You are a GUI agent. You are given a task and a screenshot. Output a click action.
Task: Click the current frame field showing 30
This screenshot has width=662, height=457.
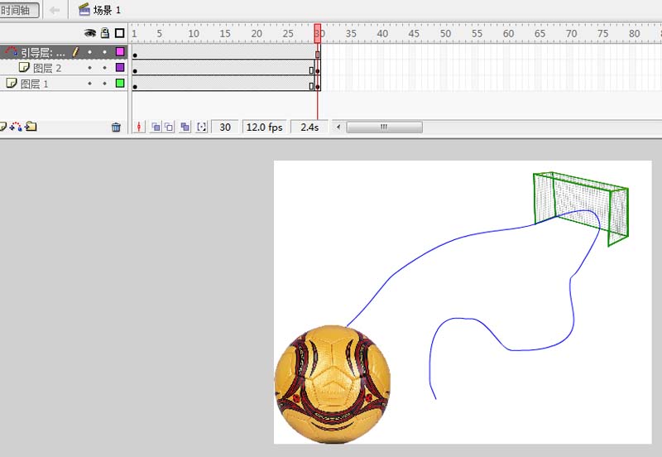[x=225, y=127]
